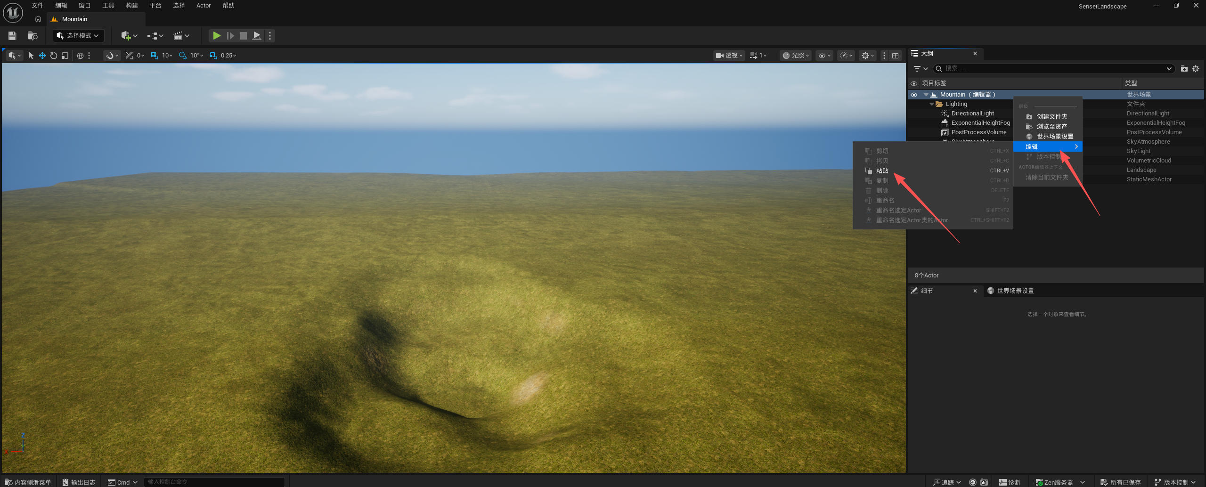The image size is (1206, 487).
Task: Toggle visibility eye for Mountain world
Action: pos(914,95)
